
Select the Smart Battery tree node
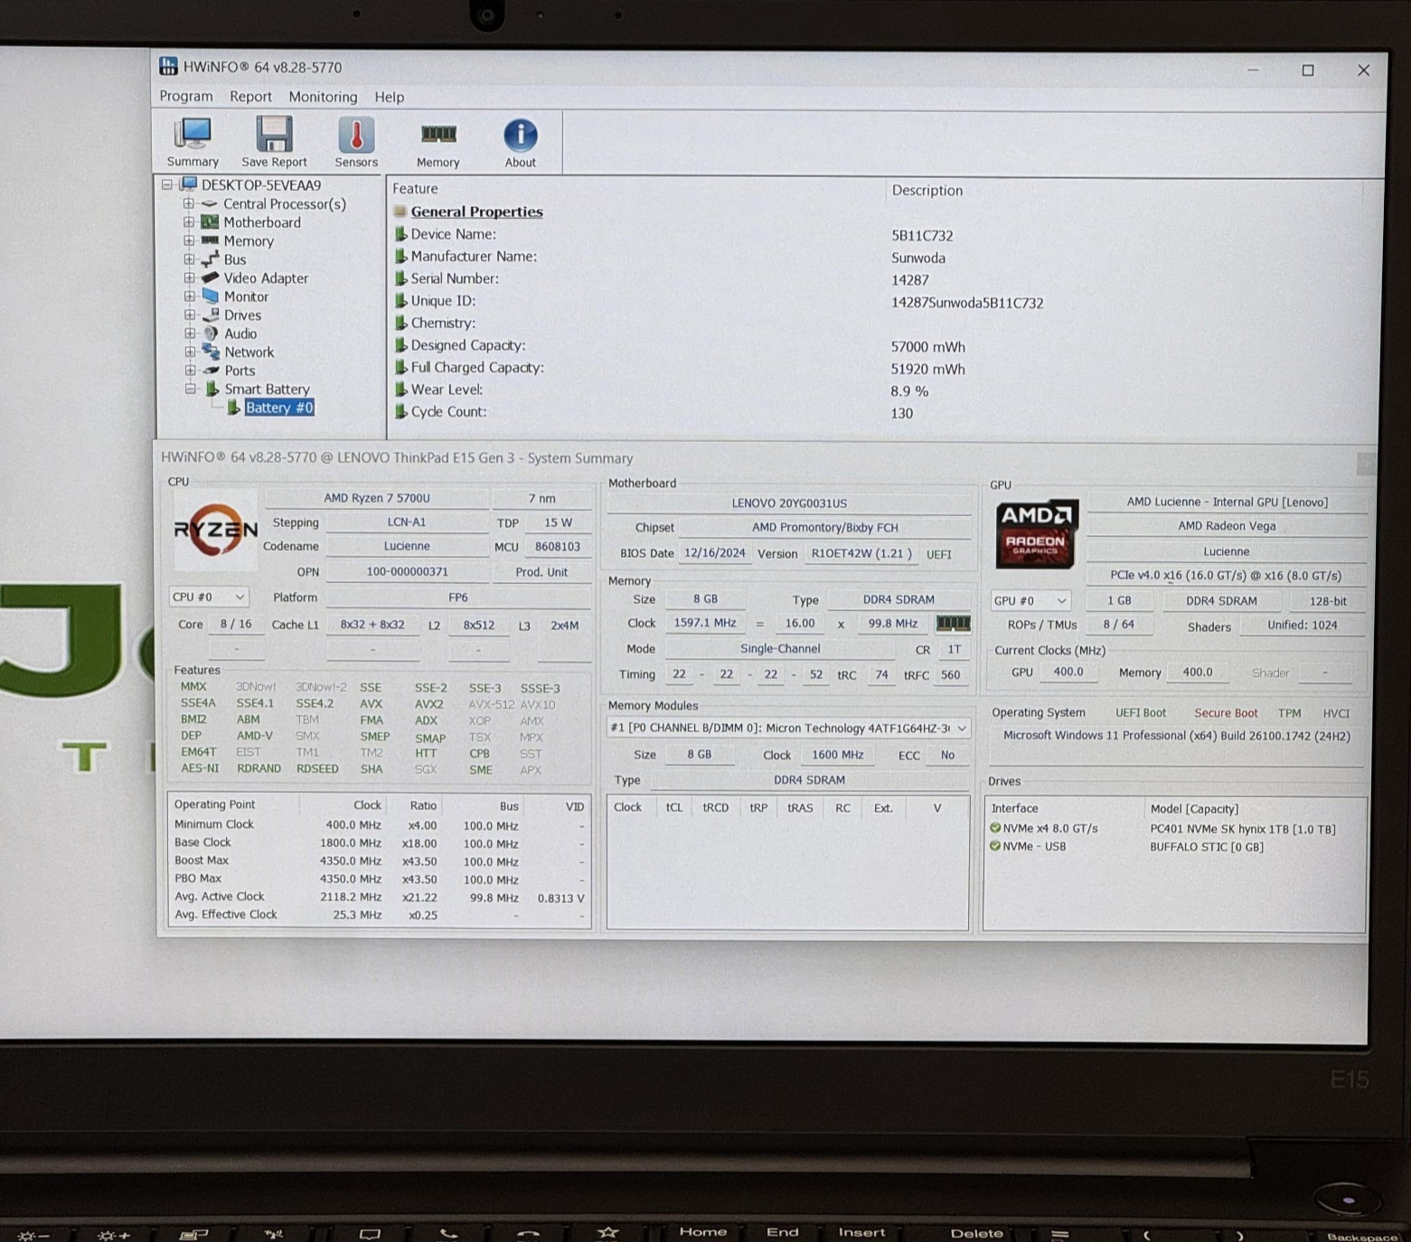[267, 390]
